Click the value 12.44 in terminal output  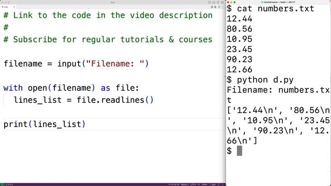pyautogui.click(x=239, y=19)
